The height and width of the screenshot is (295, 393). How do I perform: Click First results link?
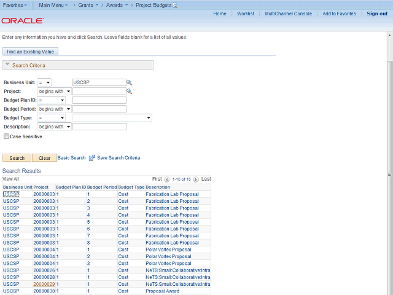tap(157, 179)
